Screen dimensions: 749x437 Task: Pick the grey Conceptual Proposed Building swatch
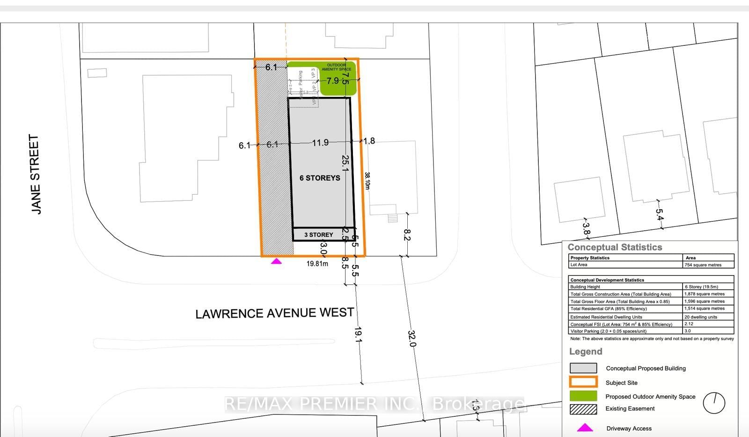[583, 368]
